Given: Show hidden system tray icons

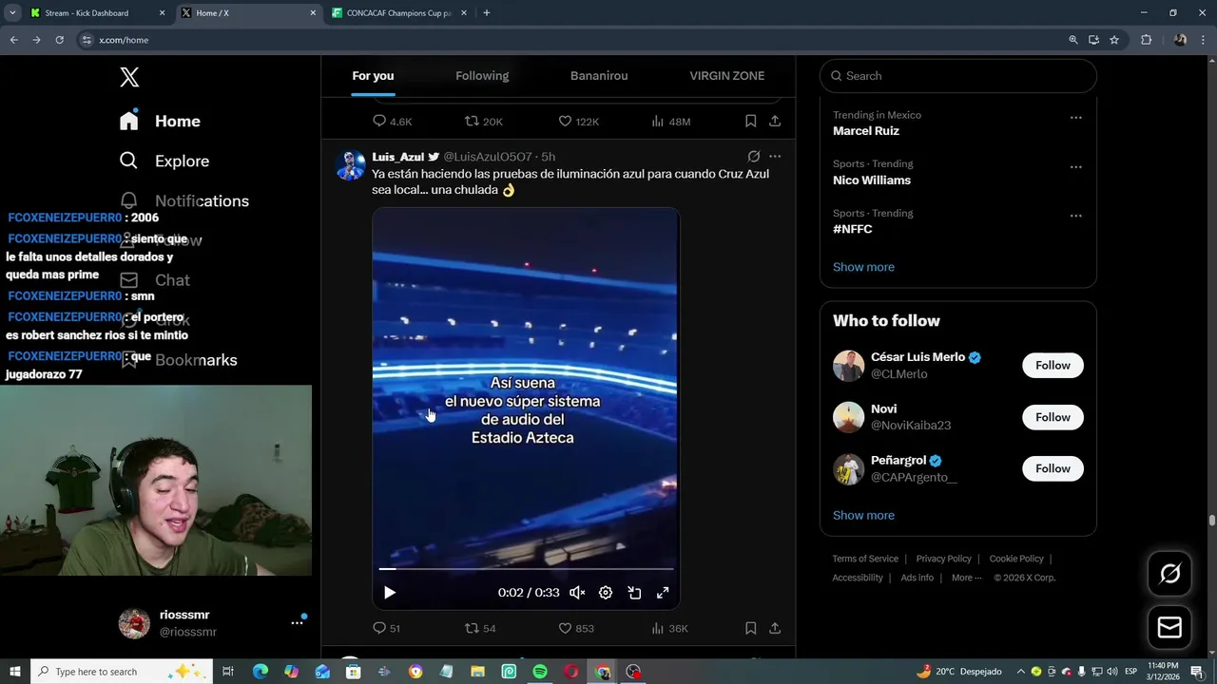Looking at the screenshot, I should coord(1020,672).
